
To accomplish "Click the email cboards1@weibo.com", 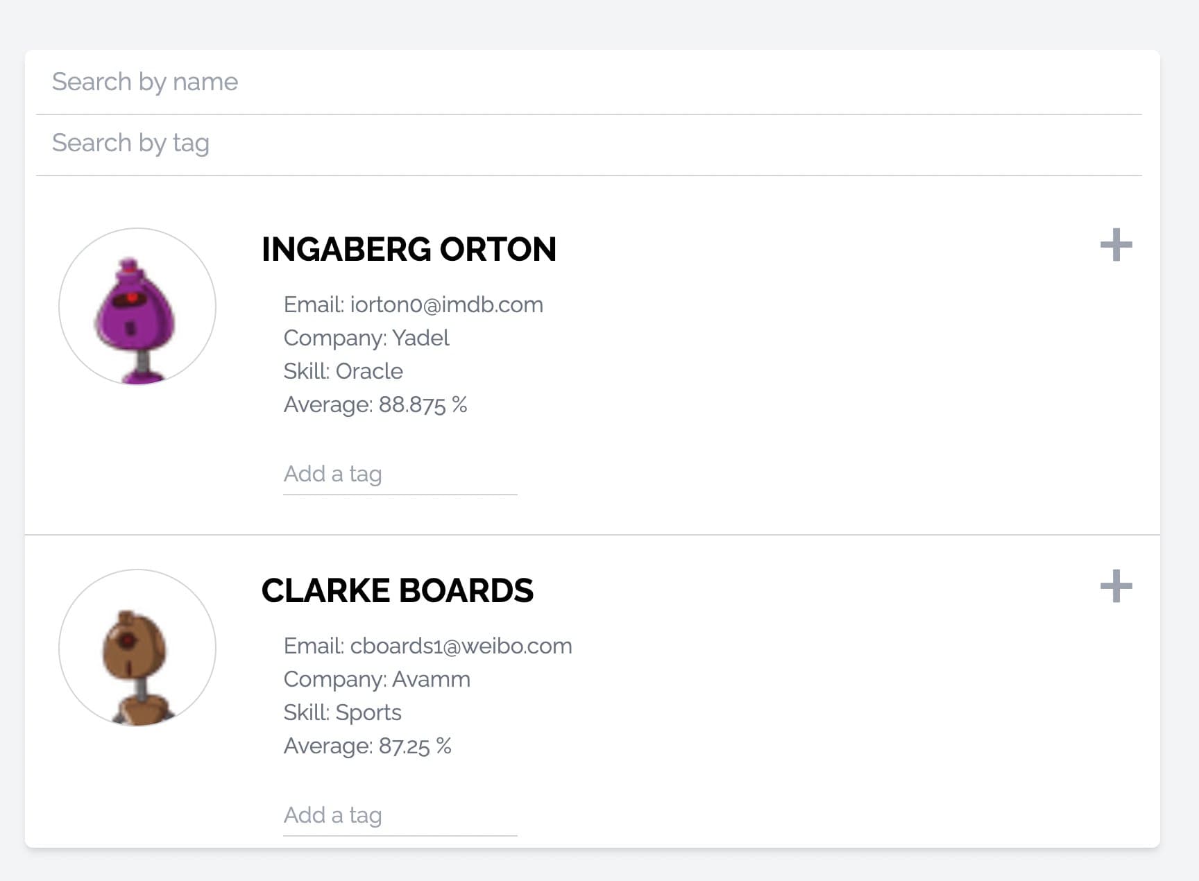I will point(461,646).
